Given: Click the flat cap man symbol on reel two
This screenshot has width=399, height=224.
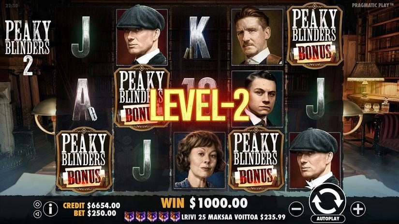Looking at the screenshot, I should 142,36.
